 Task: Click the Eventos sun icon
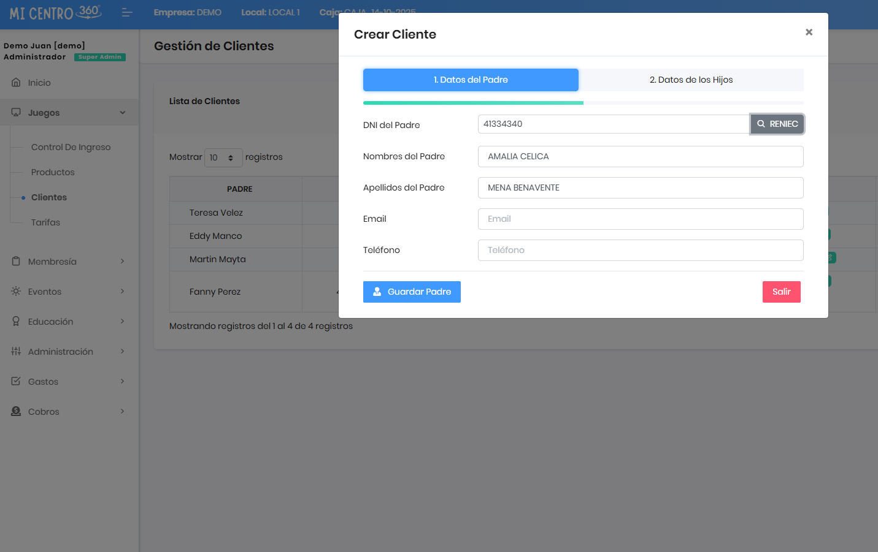tap(16, 291)
